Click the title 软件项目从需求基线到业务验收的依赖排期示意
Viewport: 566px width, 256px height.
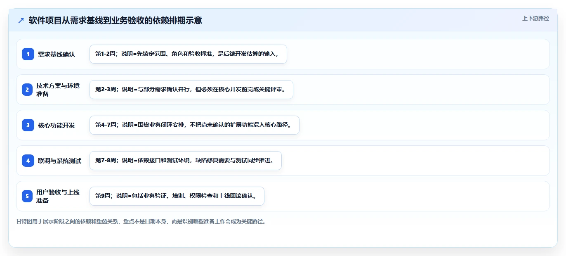click(x=116, y=21)
